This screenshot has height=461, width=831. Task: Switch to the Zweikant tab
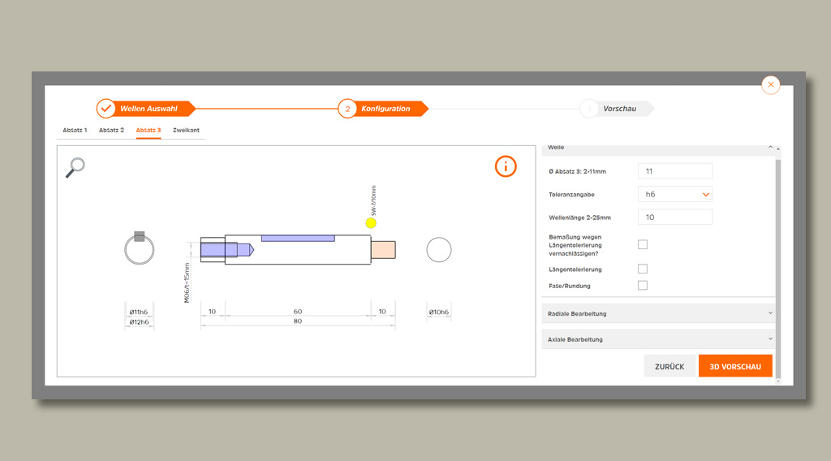[x=186, y=130]
